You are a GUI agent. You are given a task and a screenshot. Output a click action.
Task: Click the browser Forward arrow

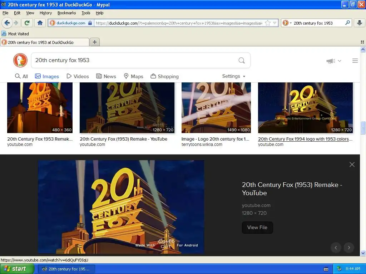tap(16, 23)
